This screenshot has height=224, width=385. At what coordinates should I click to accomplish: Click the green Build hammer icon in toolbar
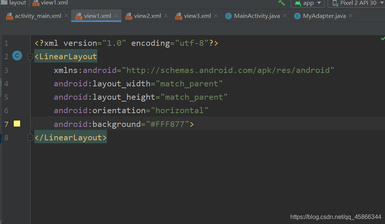tap(281, 3)
